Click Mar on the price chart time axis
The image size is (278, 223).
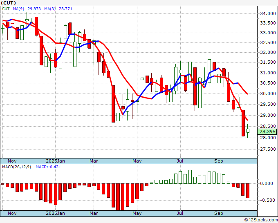94,161
